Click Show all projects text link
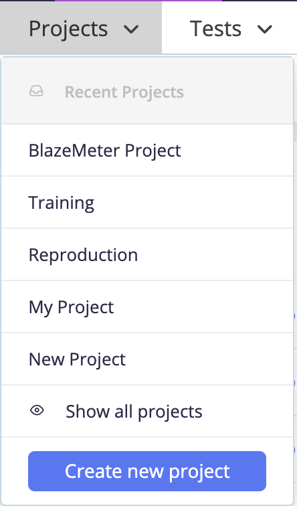 (x=134, y=412)
